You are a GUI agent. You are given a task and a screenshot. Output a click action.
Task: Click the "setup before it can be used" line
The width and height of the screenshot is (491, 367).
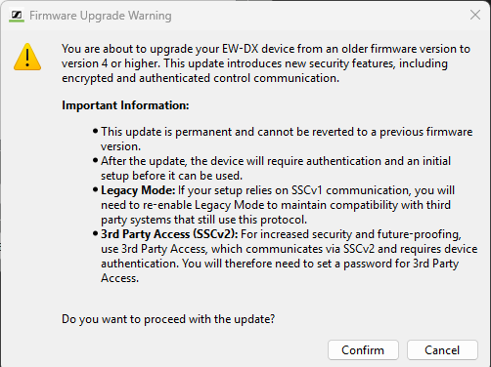tap(171, 176)
